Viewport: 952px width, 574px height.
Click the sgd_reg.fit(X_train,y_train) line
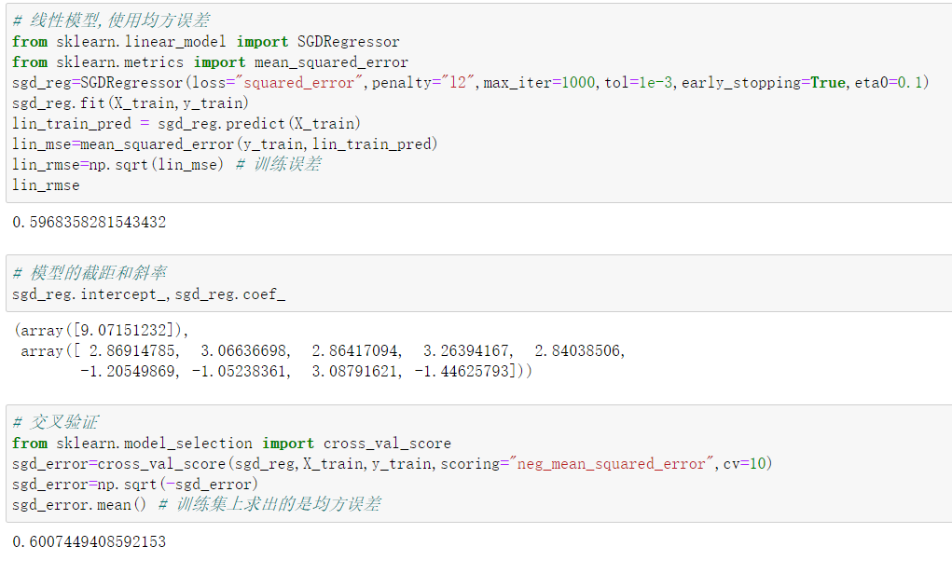[131, 103]
